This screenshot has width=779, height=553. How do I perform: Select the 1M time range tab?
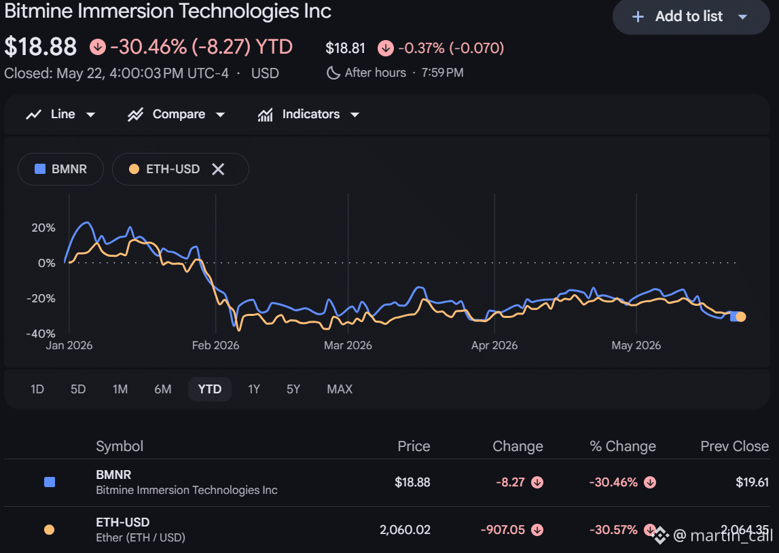(120, 389)
